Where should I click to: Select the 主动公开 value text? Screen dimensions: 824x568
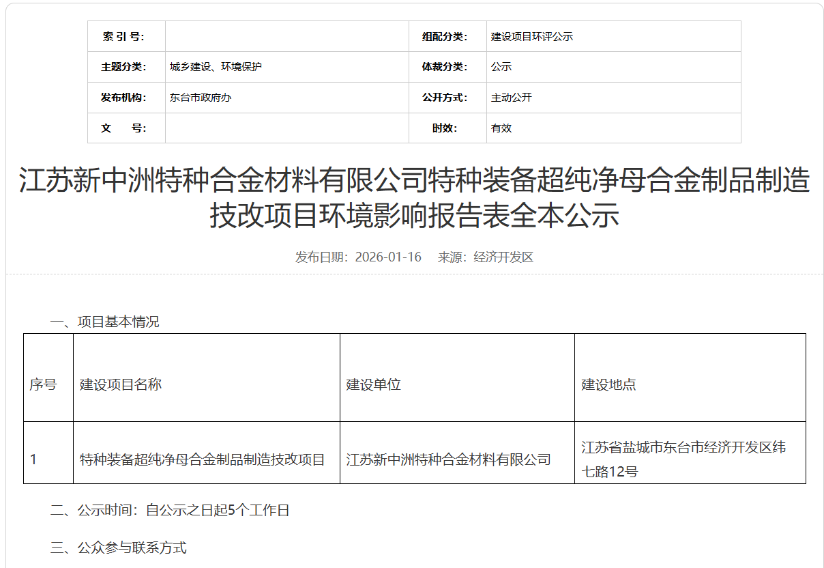point(512,98)
